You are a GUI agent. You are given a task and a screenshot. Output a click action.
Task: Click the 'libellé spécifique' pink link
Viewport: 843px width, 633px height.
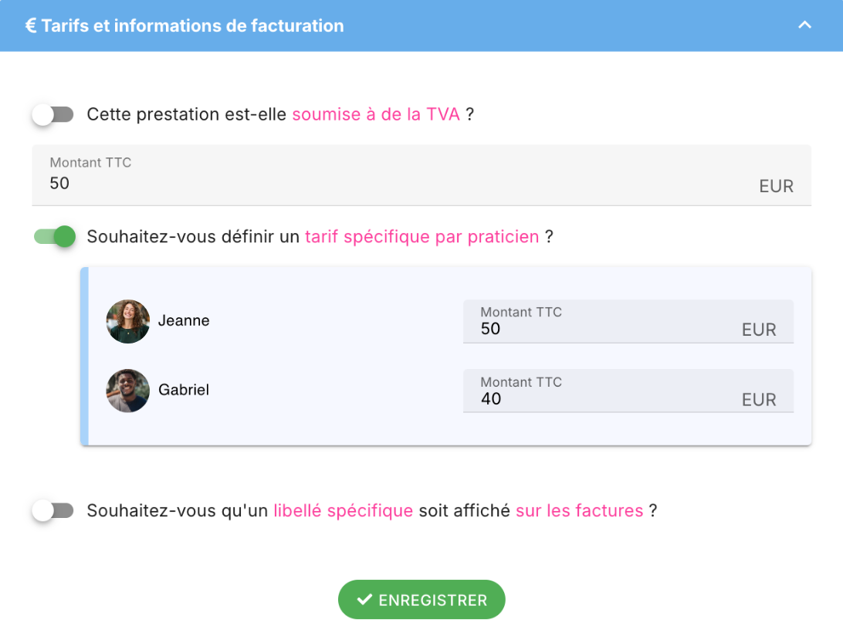(x=344, y=511)
